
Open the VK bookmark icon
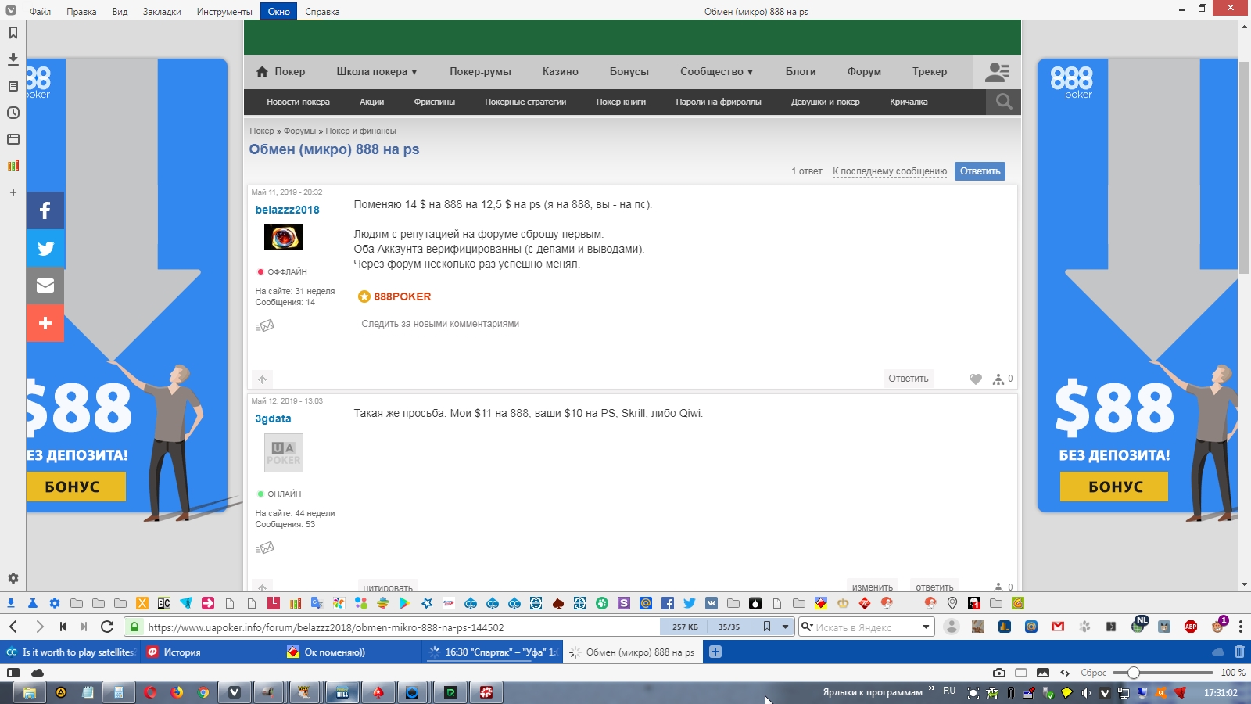[x=711, y=603]
